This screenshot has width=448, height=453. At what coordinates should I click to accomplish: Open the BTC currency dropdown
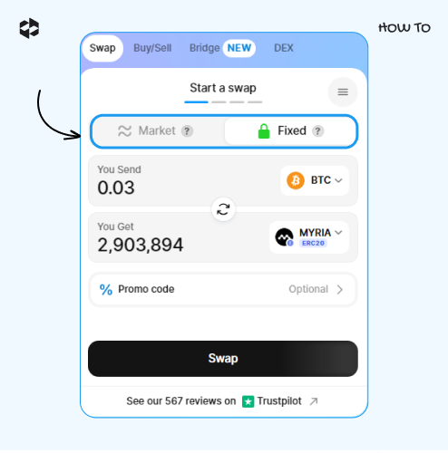[315, 180]
